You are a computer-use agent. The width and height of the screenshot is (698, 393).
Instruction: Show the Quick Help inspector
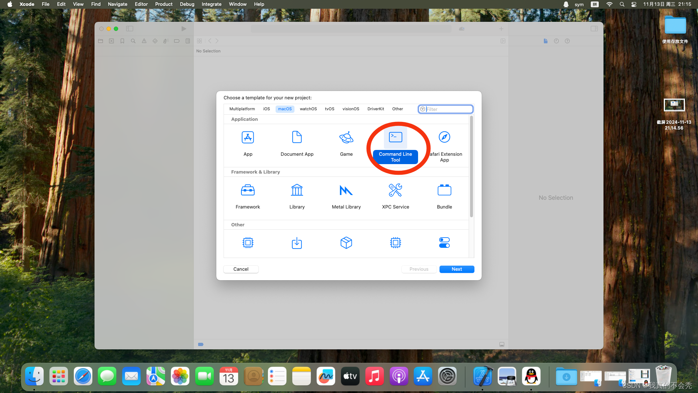(x=567, y=41)
